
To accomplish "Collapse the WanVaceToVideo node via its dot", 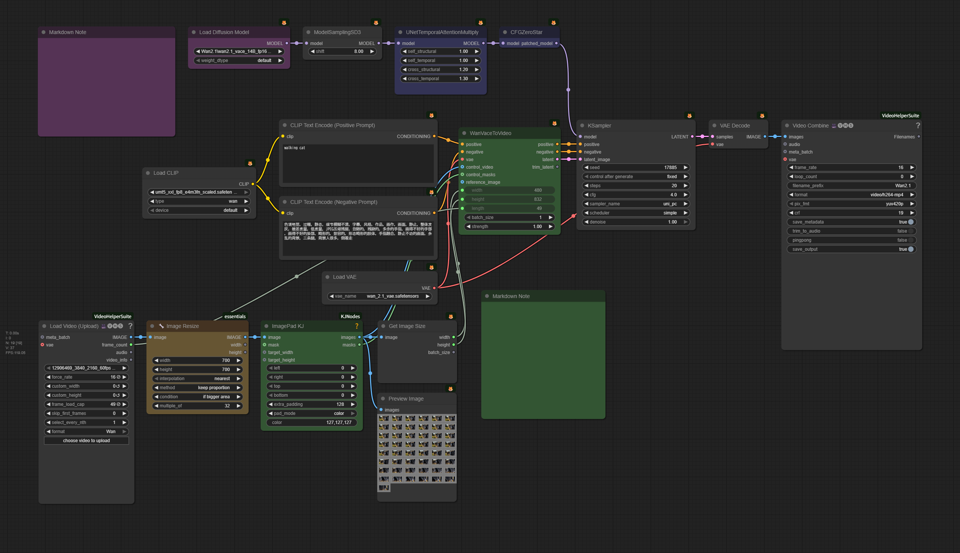I will 464,133.
